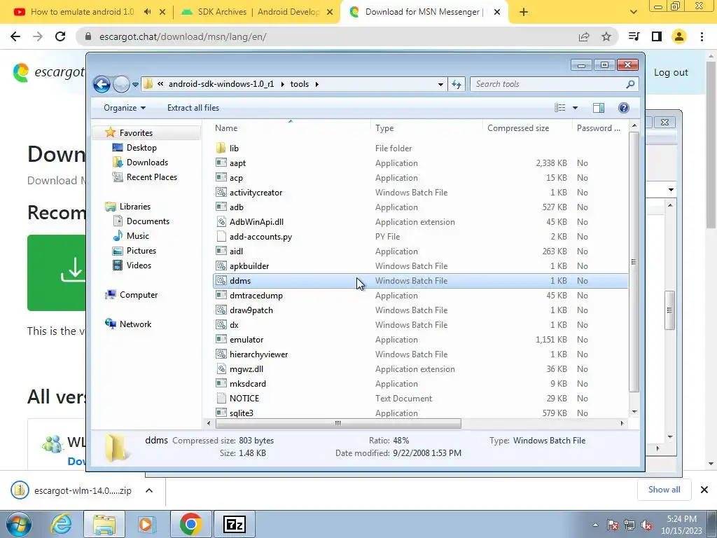The width and height of the screenshot is (717, 538).
Task: Select the aapt application icon
Action: 221,163
